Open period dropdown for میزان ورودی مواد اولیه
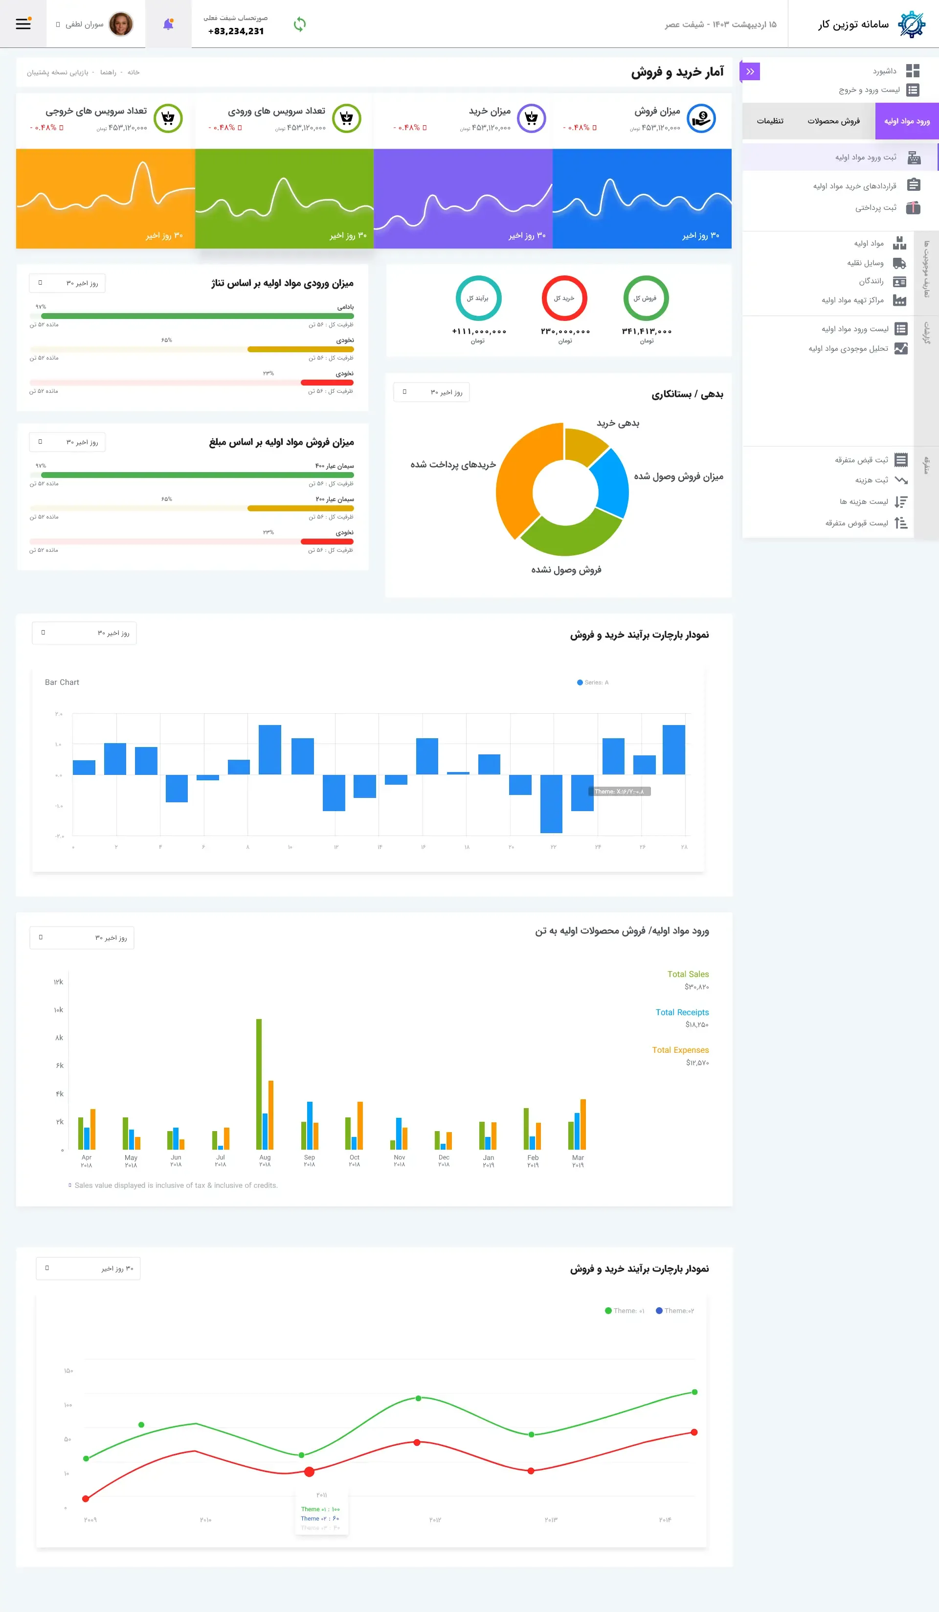939x1612 pixels. (67, 283)
